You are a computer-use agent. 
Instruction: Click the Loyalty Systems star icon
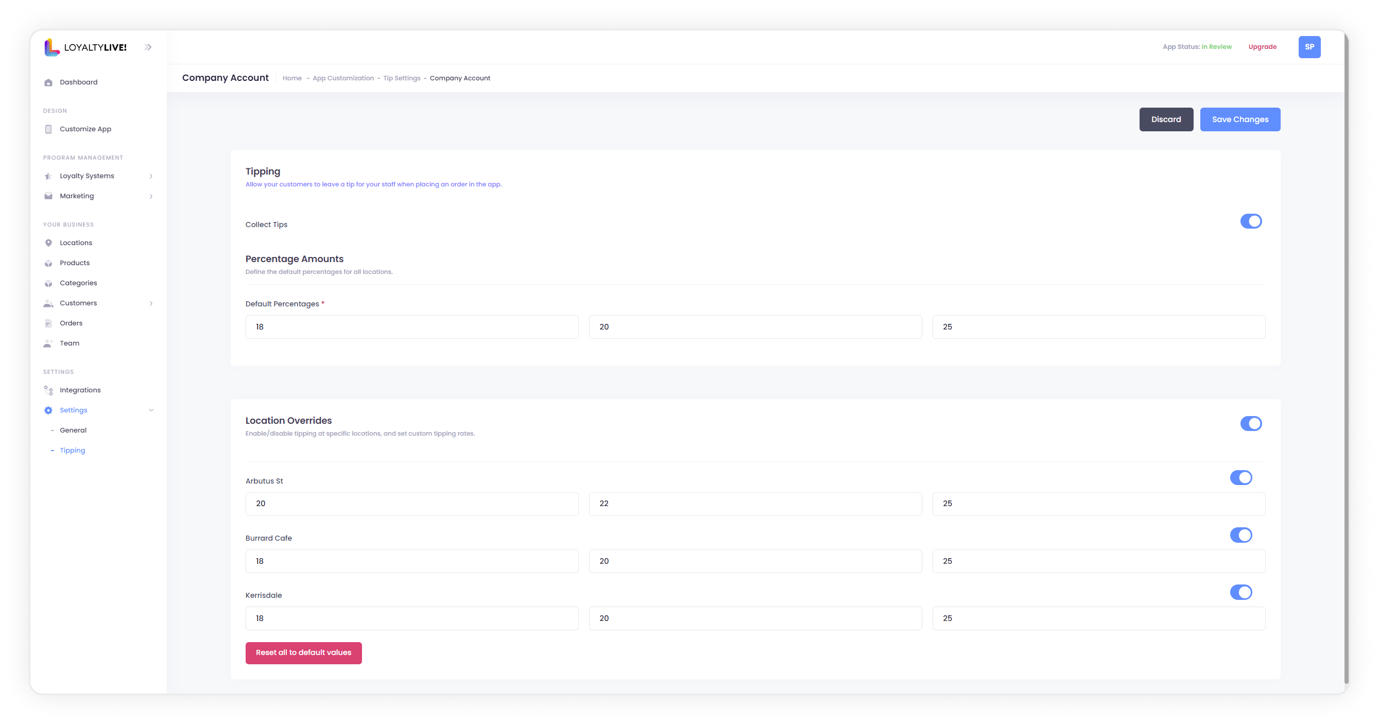pos(48,176)
